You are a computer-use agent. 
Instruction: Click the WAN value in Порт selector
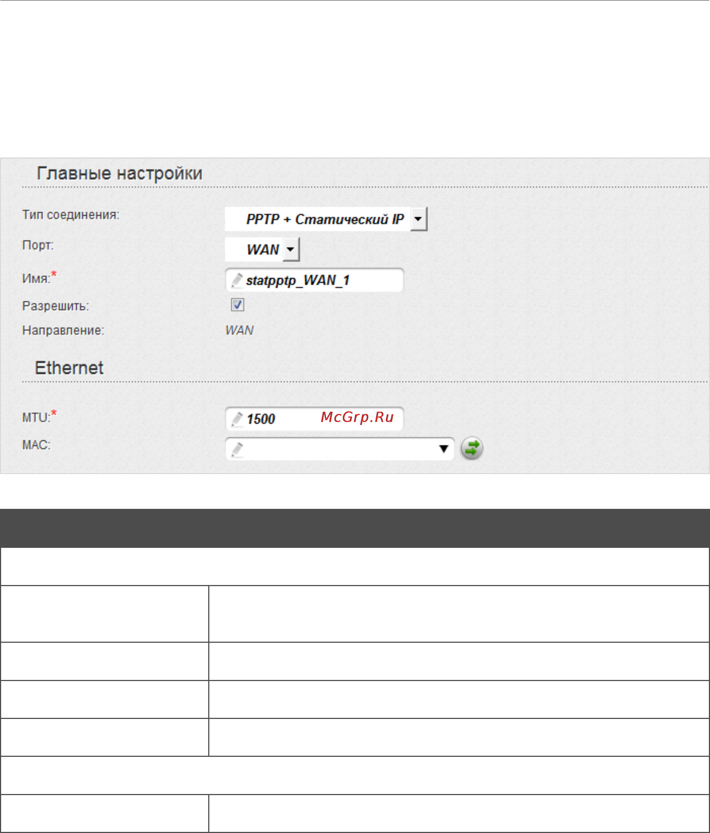[263, 249]
